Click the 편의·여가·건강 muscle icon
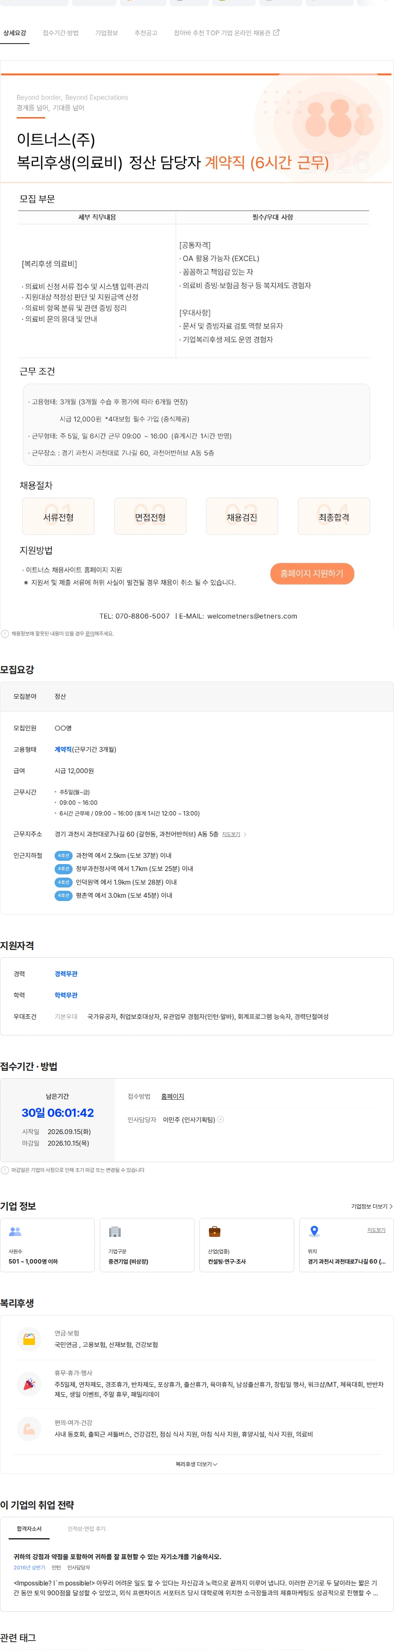The height and width of the screenshot is (1650, 394). coord(30,1429)
